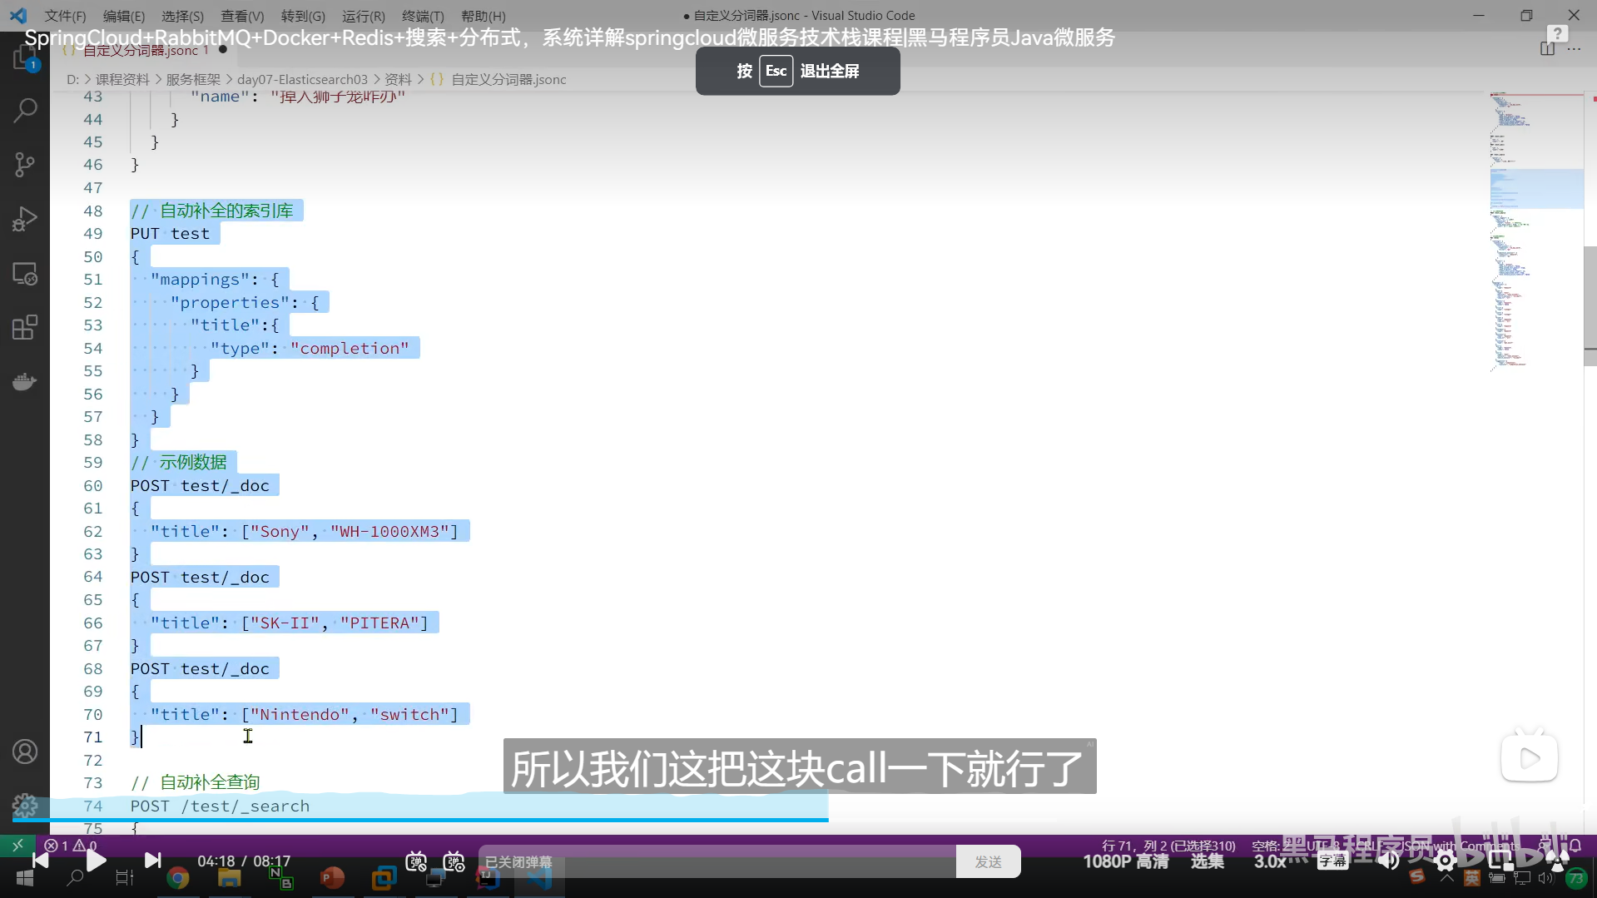Open Remote Explorer view in activity bar
The height and width of the screenshot is (898, 1597).
click(25, 274)
